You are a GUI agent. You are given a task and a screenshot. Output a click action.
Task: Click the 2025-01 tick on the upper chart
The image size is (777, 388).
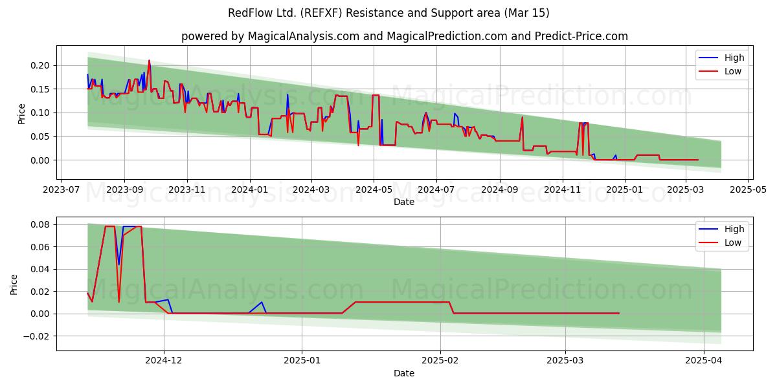(625, 191)
